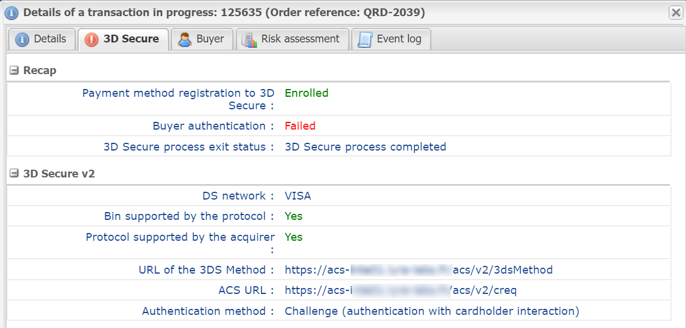This screenshot has height=328, width=686.
Task: Click the 3DS Method URL value
Action: 419,270
